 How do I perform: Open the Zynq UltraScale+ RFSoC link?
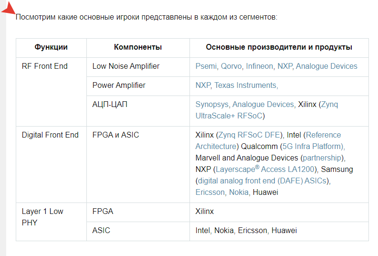[267, 110]
